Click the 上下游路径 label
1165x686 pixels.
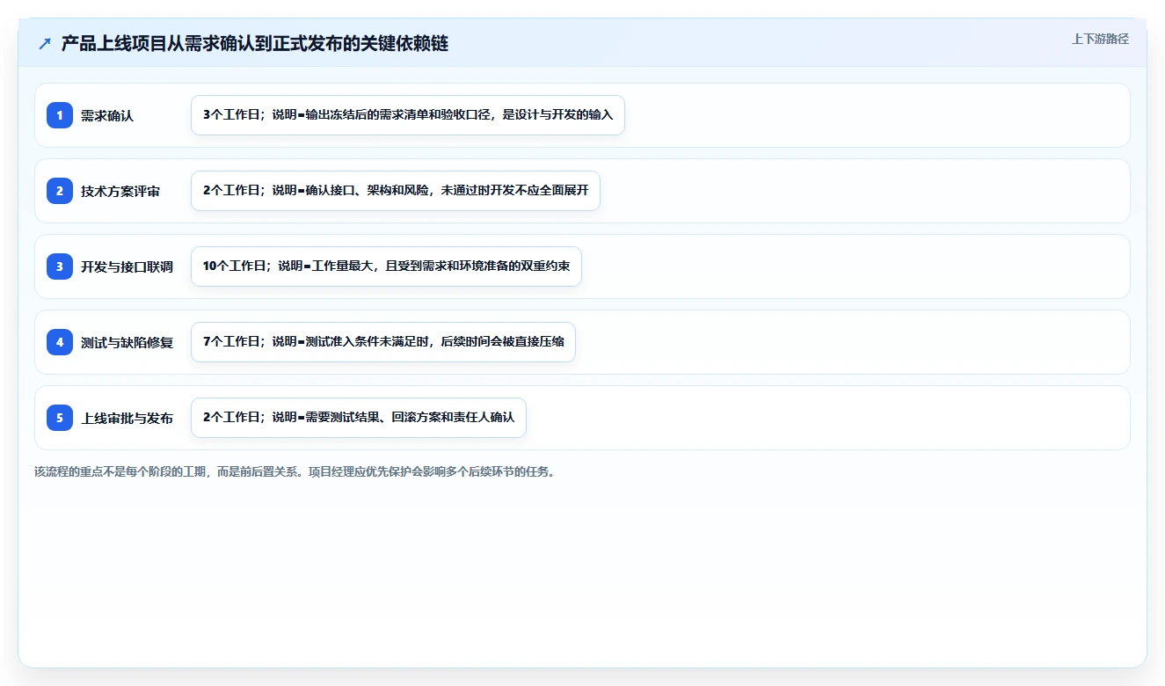(1100, 40)
